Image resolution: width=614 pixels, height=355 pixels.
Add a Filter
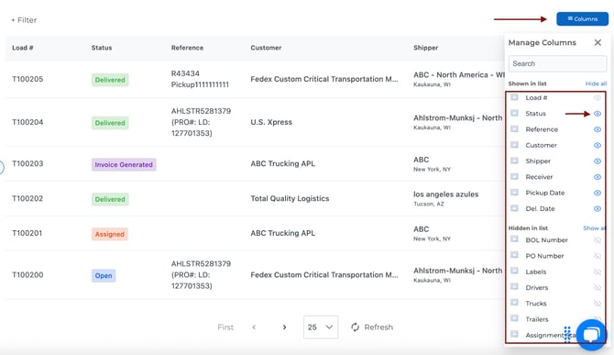pyautogui.click(x=24, y=20)
